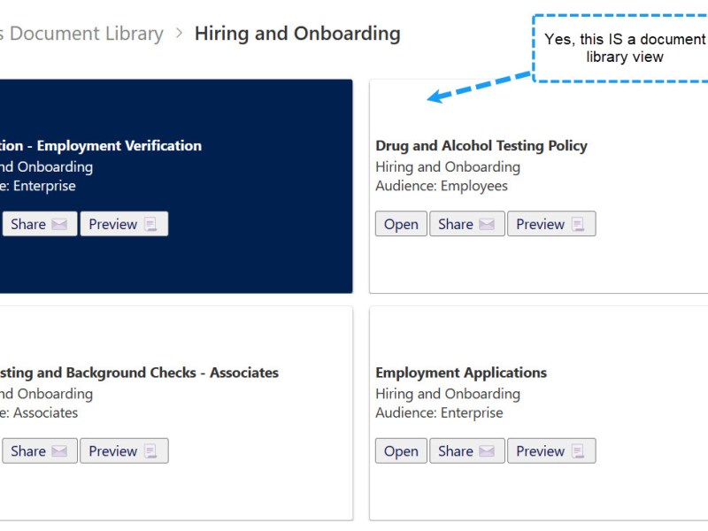Open the Drug and Alcohol Testing Policy document
This screenshot has height=531, width=708.
pyautogui.click(x=400, y=224)
